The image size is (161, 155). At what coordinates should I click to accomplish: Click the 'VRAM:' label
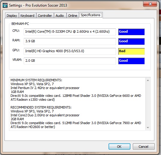click(17, 60)
